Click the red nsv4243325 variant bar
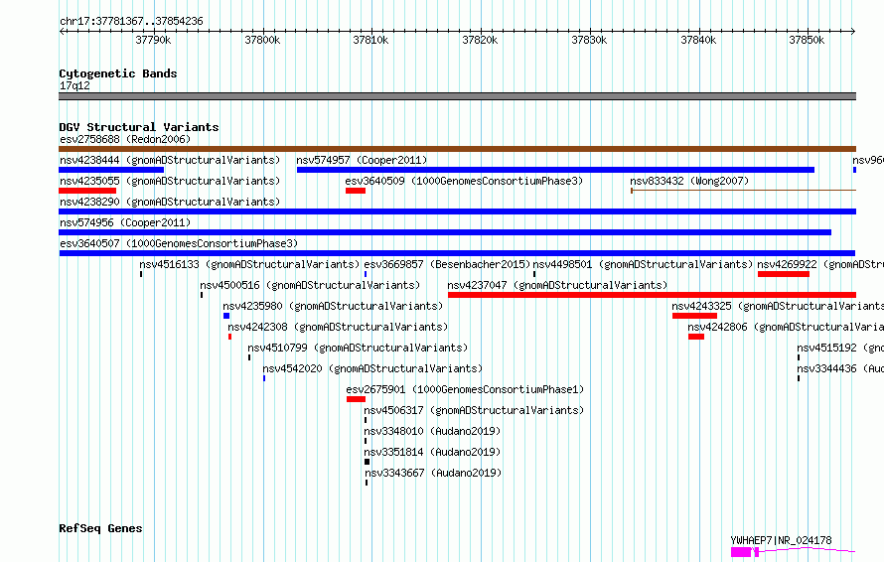The image size is (884, 562). [x=694, y=316]
